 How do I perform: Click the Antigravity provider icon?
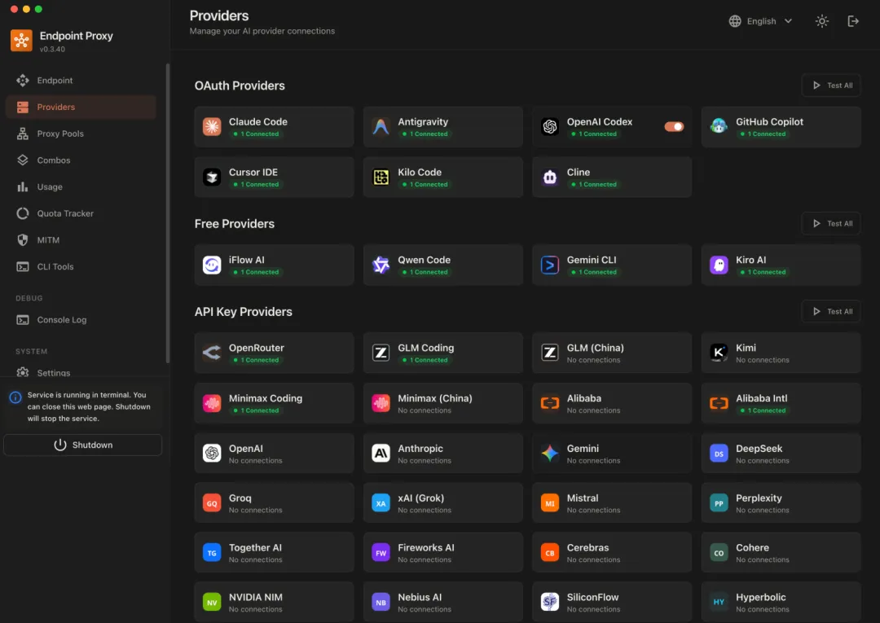(x=381, y=127)
